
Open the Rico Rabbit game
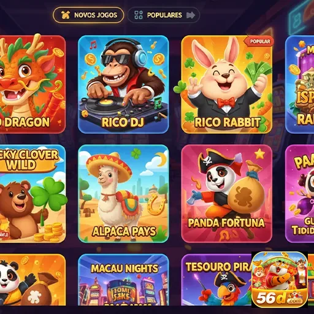click(x=227, y=84)
